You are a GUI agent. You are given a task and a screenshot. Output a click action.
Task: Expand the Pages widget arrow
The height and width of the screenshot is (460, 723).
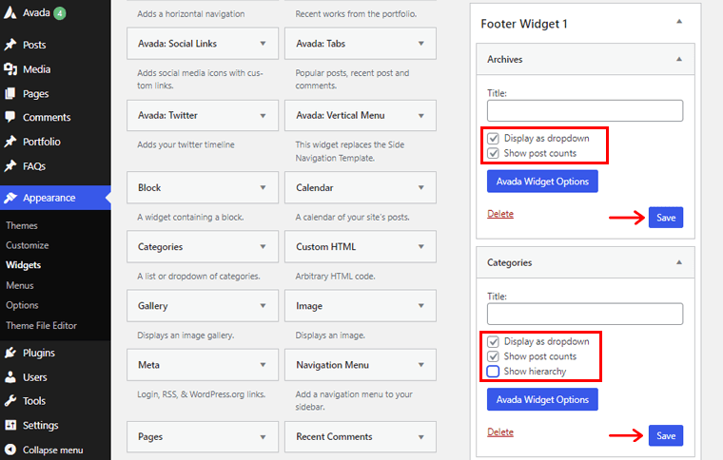(263, 437)
